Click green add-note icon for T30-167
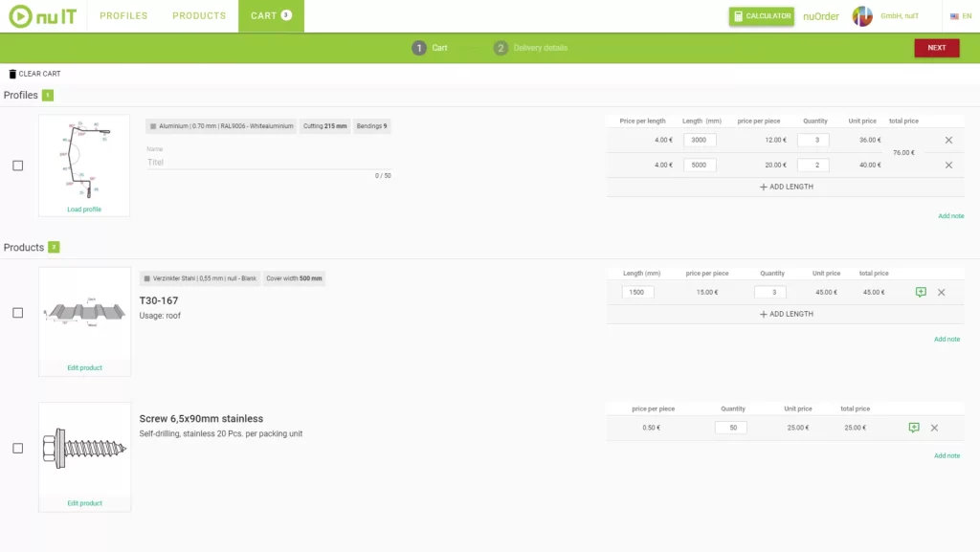This screenshot has width=980, height=552. [921, 292]
